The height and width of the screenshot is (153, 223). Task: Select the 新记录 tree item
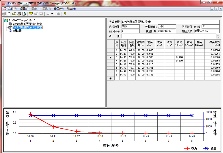[17, 31]
